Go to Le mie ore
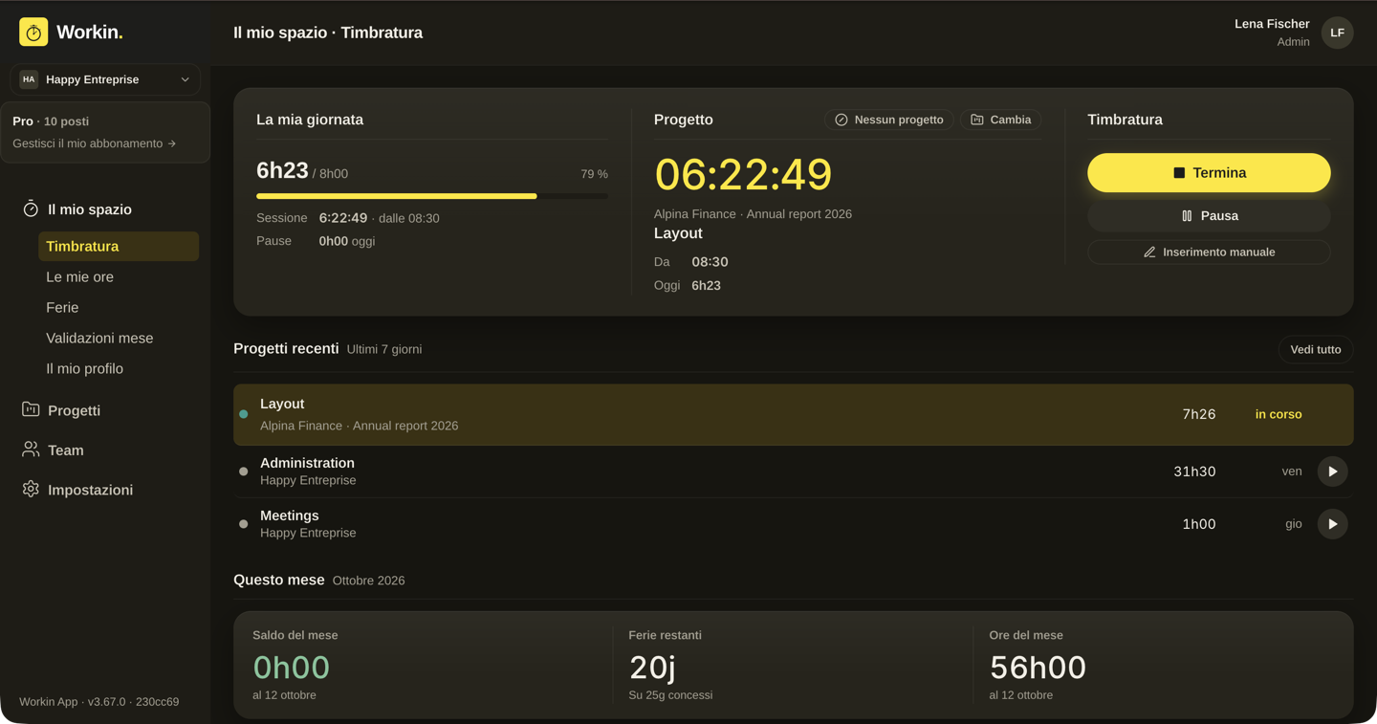Screen dimensions: 1377x724 tap(80, 276)
